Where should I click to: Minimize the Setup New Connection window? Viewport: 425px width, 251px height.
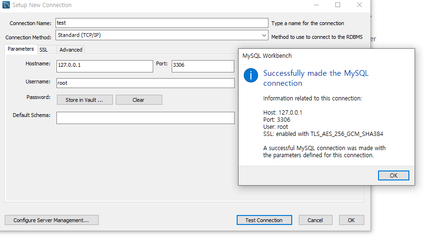click(316, 5)
